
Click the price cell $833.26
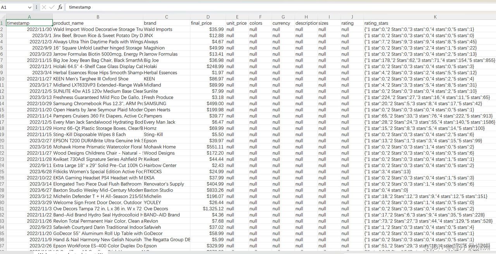[208, 190]
